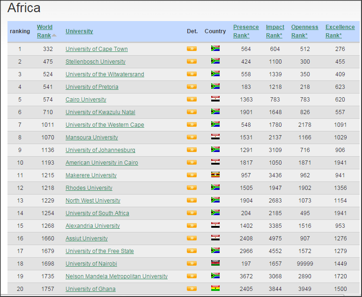
Task: Open details arrow for Assiut University
Action: pos(192,238)
